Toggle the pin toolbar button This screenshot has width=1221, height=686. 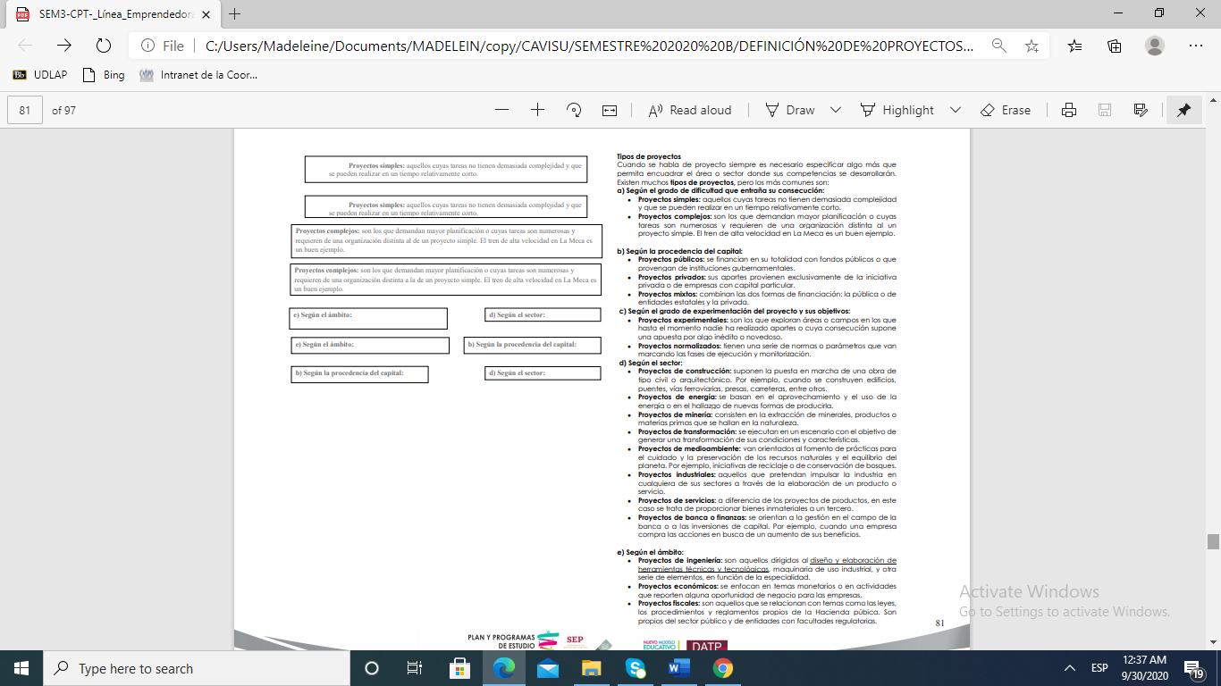[x=1183, y=110]
